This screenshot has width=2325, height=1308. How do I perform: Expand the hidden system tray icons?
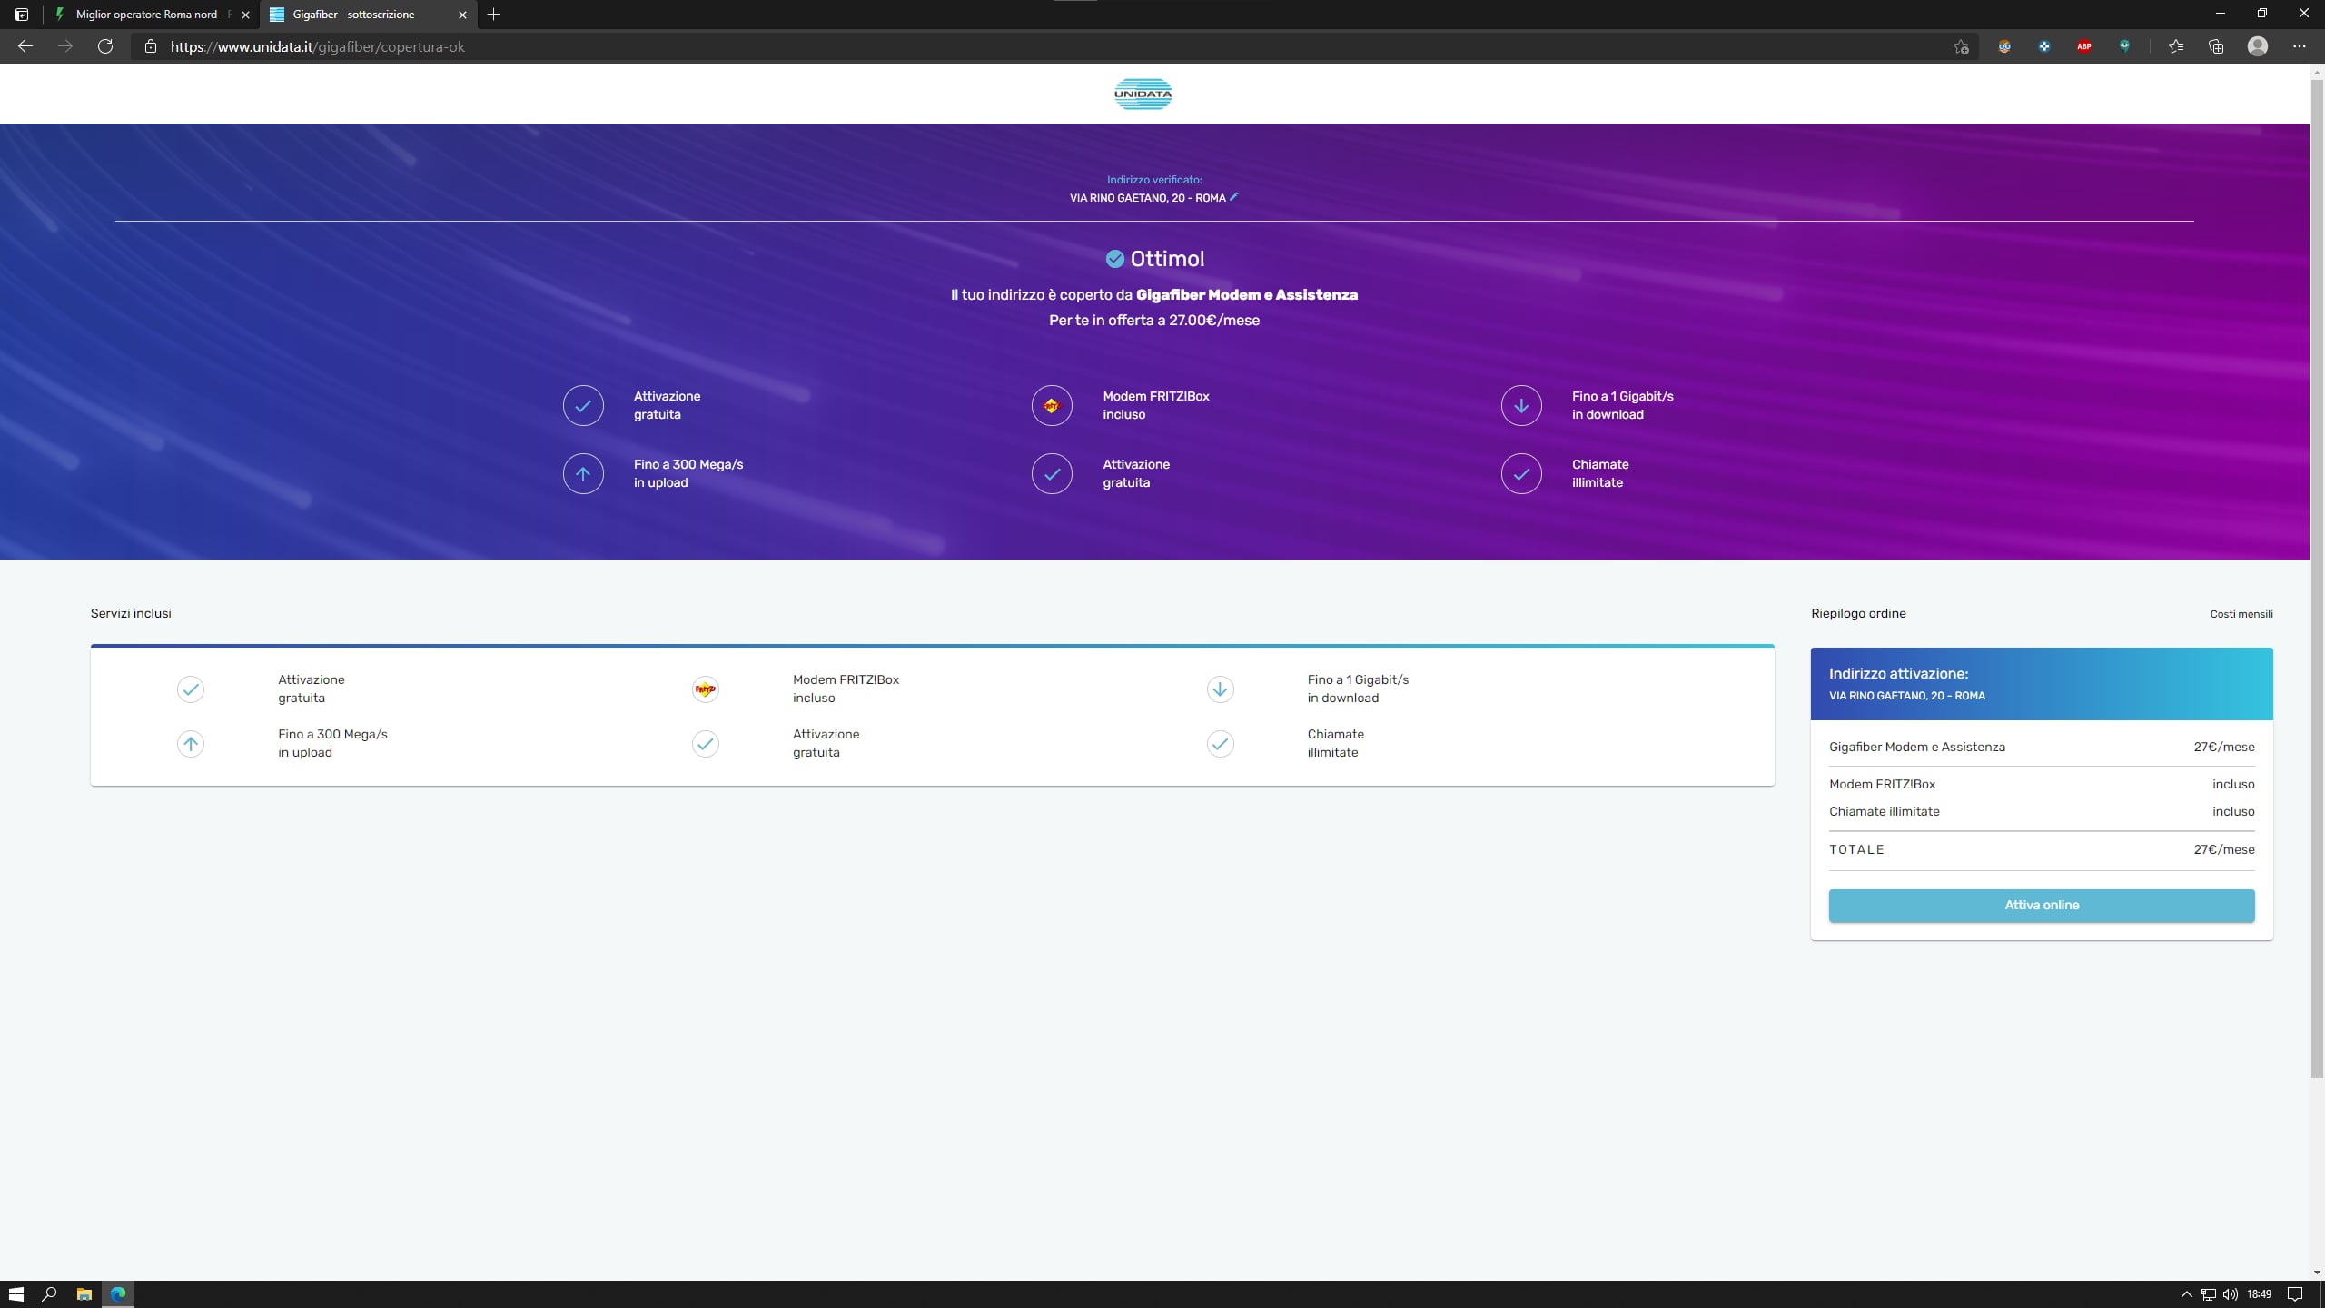2186,1294
